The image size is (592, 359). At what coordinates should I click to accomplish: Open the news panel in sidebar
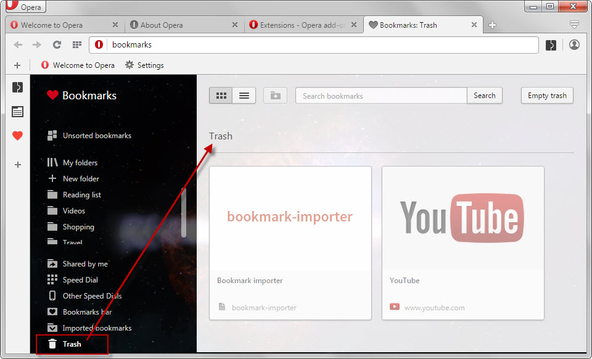coord(17,112)
